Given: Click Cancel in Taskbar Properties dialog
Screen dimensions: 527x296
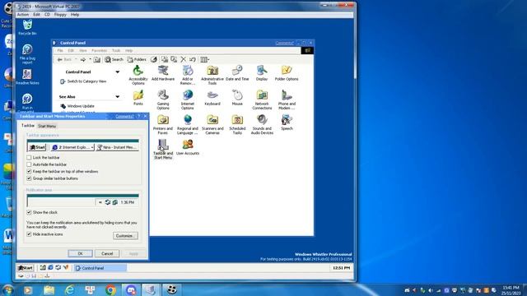Looking at the screenshot, I should pyautogui.click(x=107, y=253).
